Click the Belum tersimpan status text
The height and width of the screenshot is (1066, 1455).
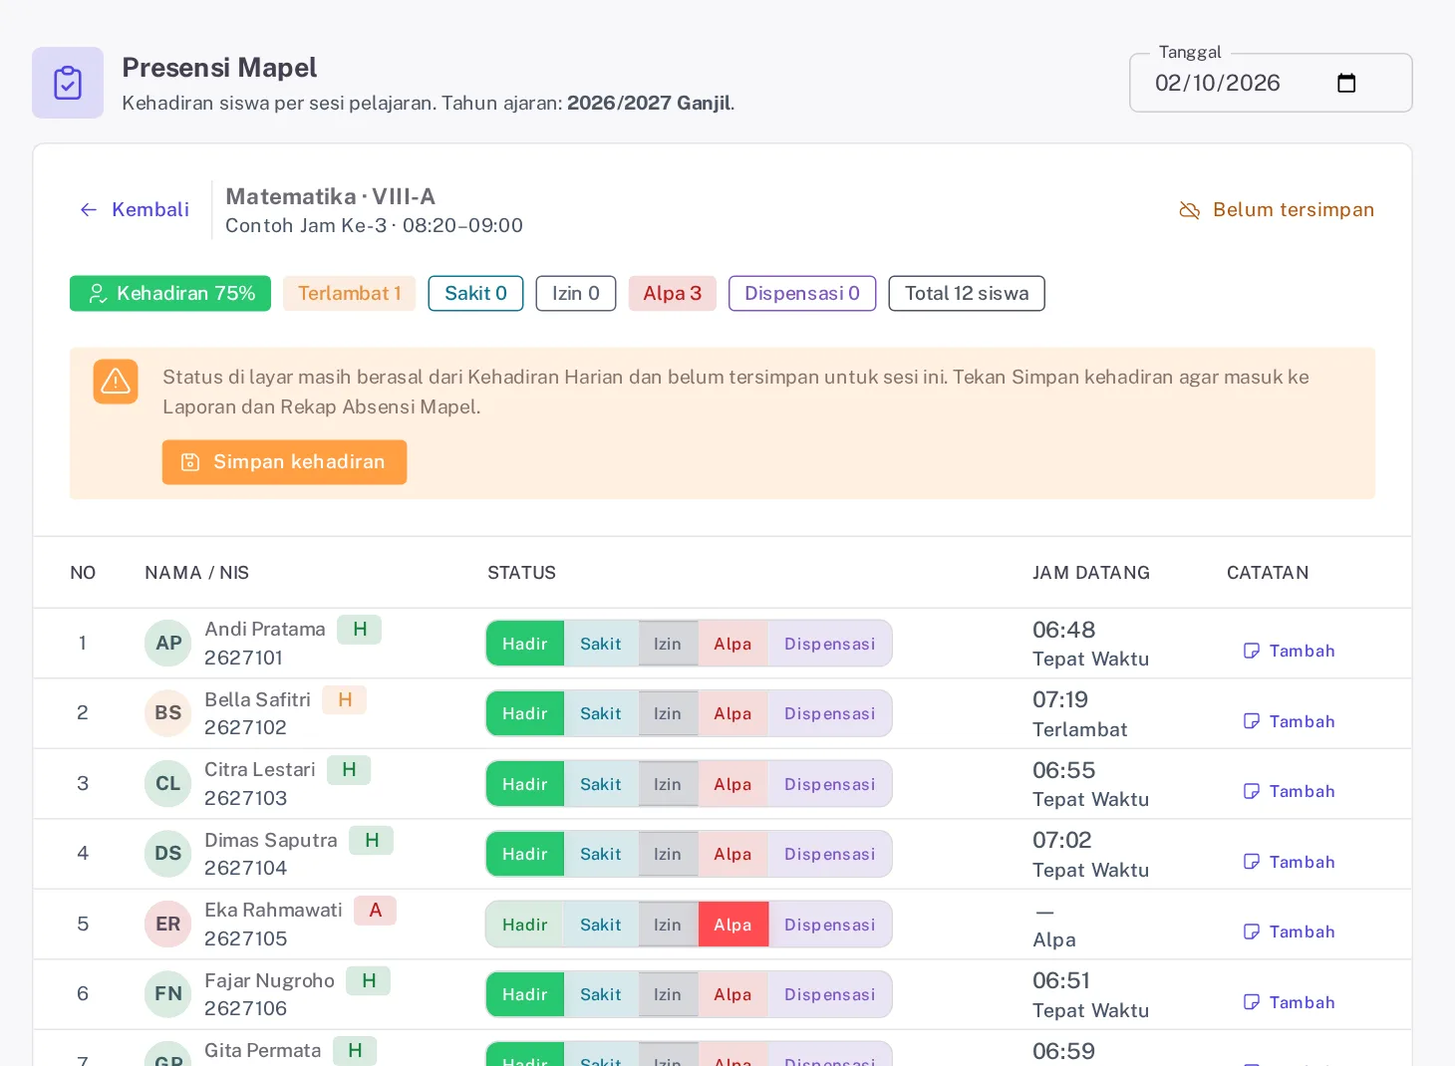[1294, 209]
